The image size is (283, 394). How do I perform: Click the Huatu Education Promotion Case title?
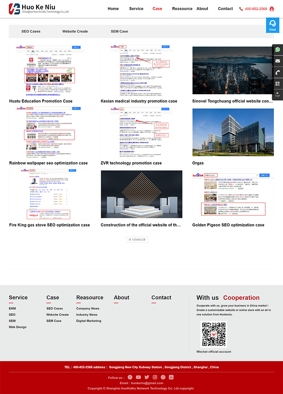[41, 101]
